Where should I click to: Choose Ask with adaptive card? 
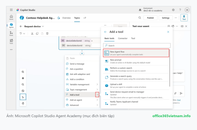(82, 74)
